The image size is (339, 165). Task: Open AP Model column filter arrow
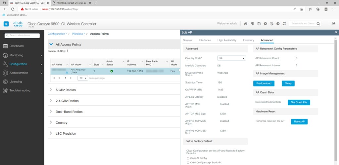tap(90, 65)
